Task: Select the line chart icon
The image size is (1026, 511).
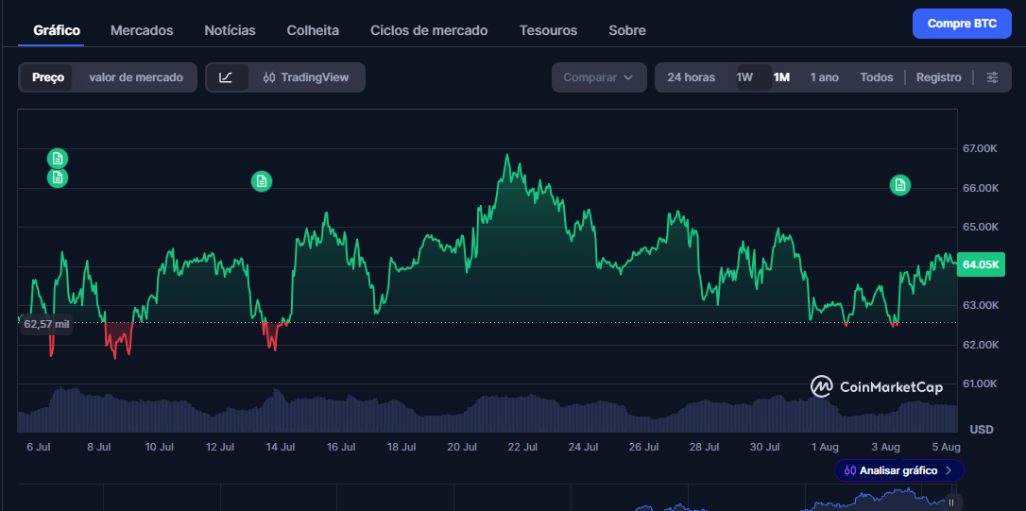Action: pyautogui.click(x=226, y=77)
